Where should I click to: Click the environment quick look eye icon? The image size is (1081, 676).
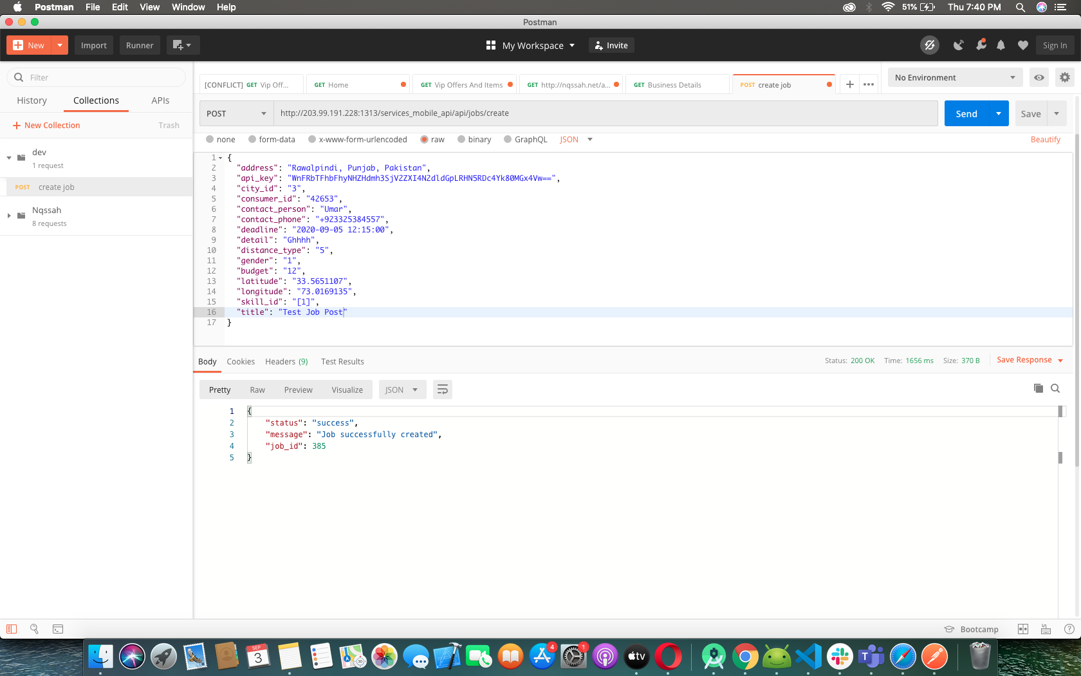point(1039,77)
